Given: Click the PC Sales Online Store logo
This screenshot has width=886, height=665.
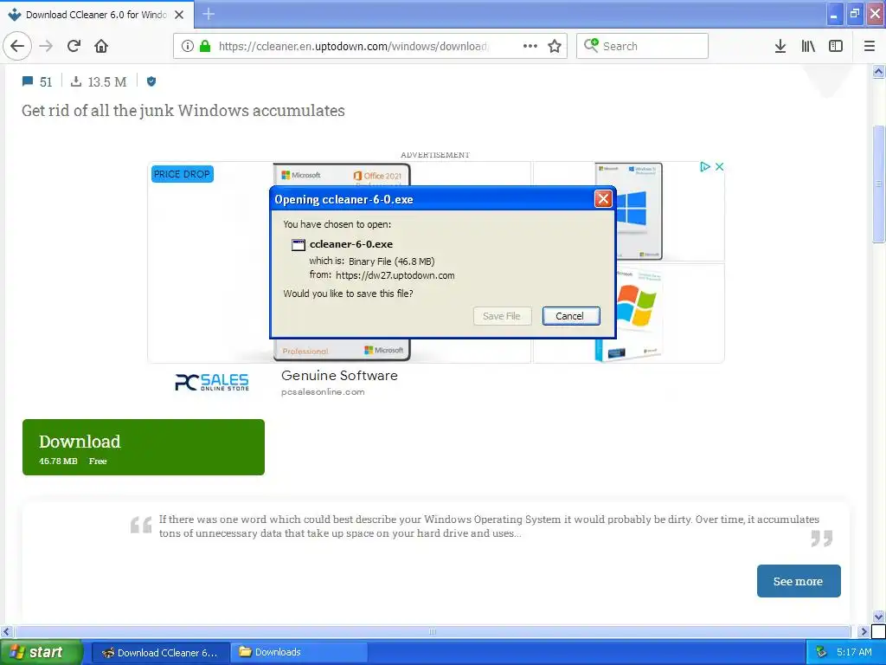Looking at the screenshot, I should coord(212,382).
